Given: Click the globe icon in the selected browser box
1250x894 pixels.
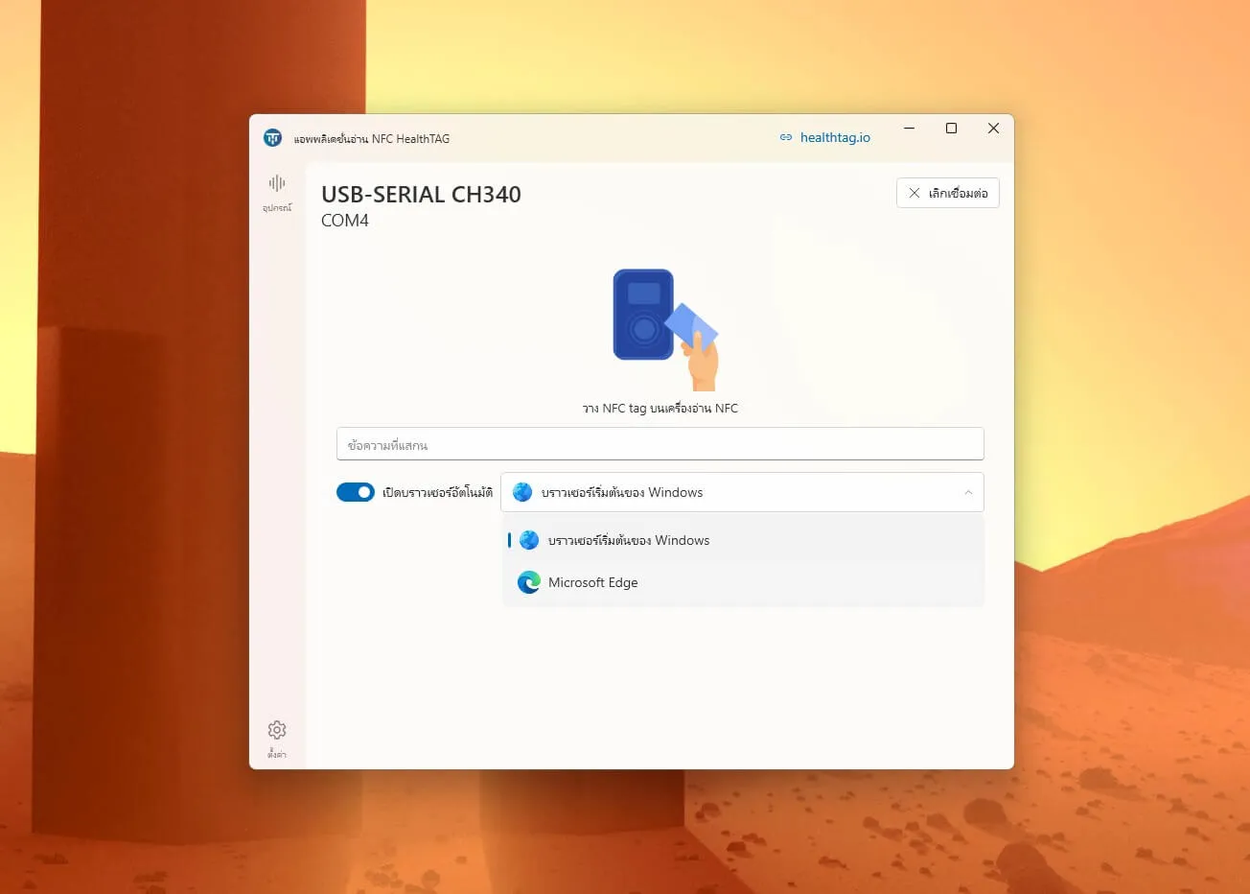Looking at the screenshot, I should (x=522, y=492).
